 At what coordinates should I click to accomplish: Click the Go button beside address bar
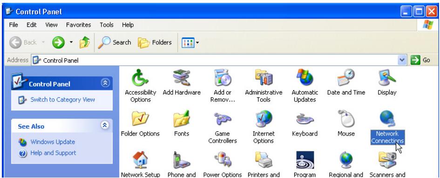(420, 60)
